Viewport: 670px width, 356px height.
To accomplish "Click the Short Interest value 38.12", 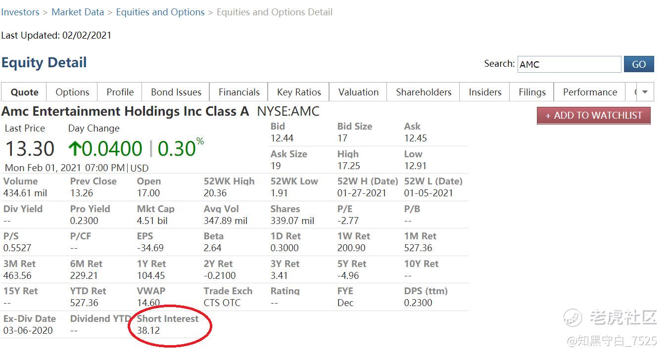I will [x=148, y=331].
